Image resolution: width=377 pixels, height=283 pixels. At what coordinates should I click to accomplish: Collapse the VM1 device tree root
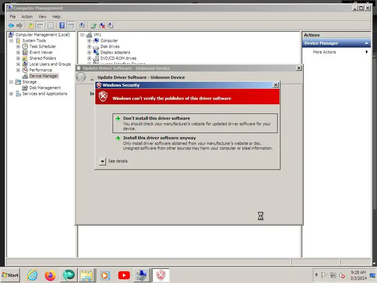click(x=82, y=35)
